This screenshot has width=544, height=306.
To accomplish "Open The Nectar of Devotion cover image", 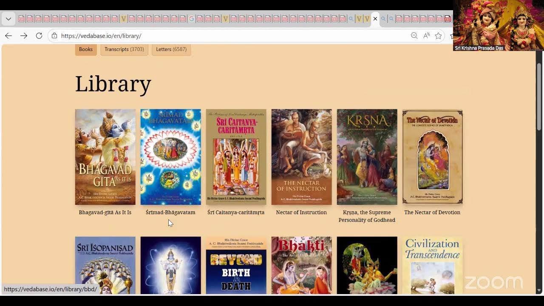I will pyautogui.click(x=433, y=157).
